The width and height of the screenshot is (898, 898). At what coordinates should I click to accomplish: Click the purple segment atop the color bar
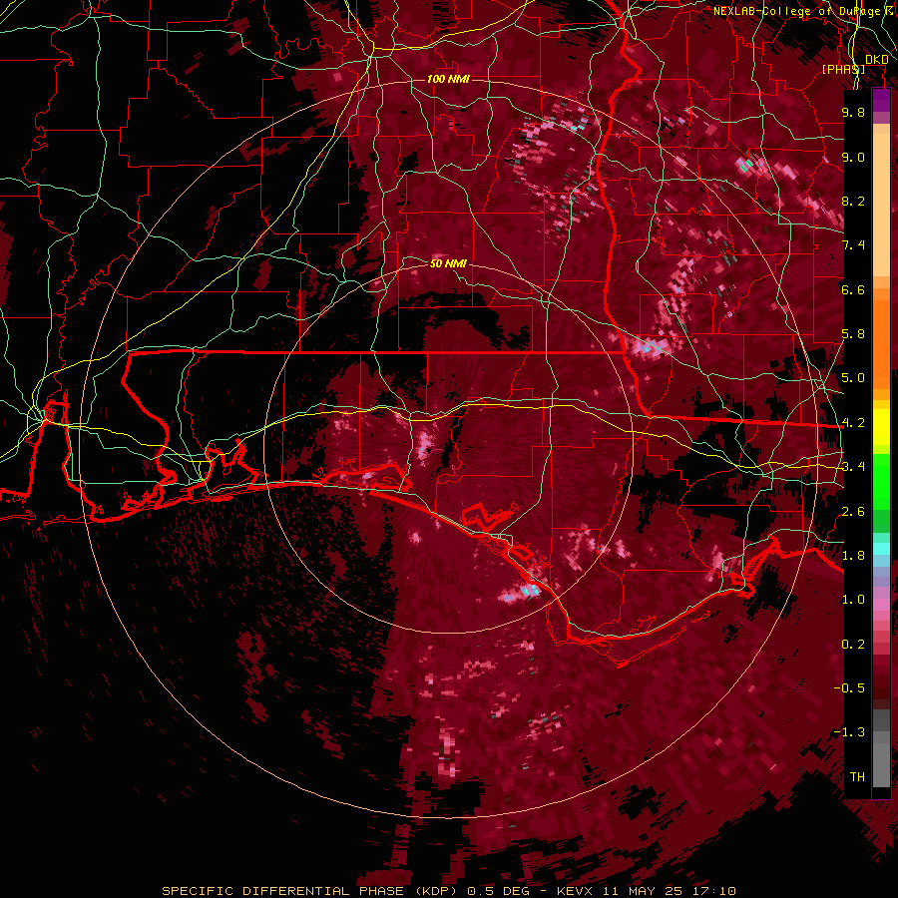pyautogui.click(x=881, y=100)
